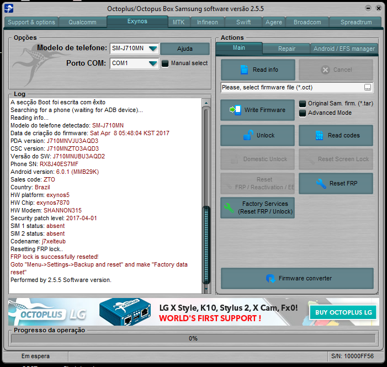Click the Write Firmware phone-arrow icon
This screenshot has height=367, width=387.
click(x=236, y=110)
